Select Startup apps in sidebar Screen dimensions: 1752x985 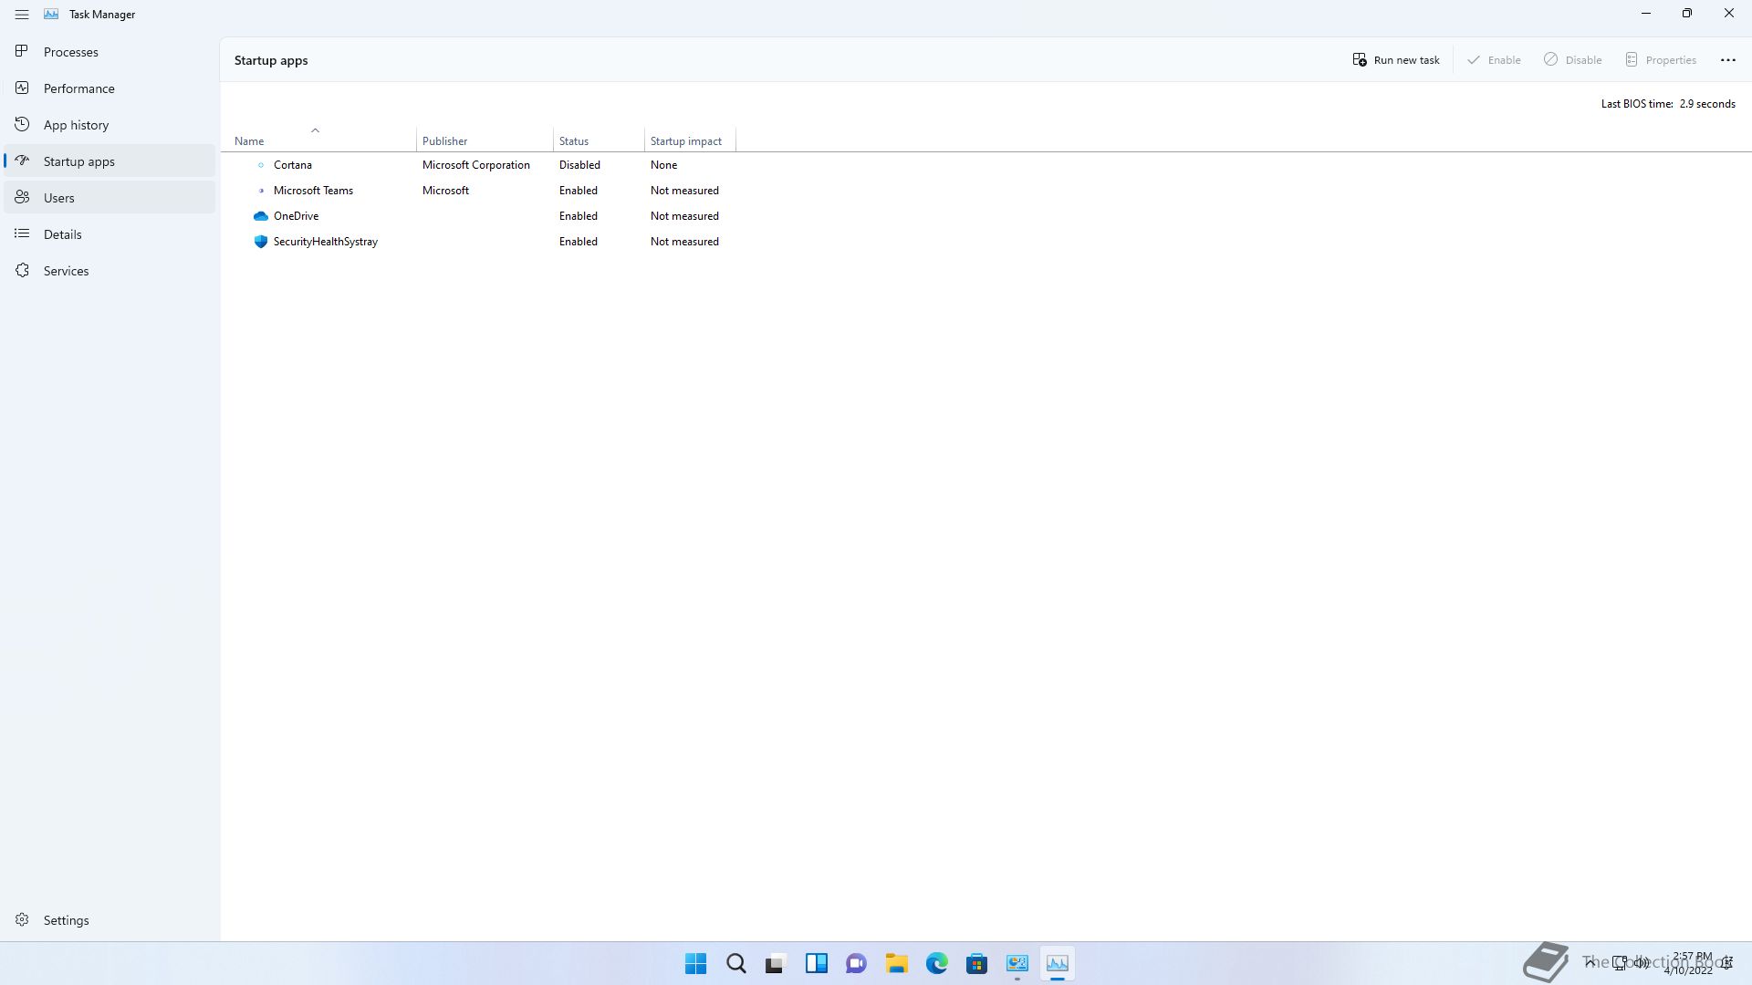(x=109, y=161)
